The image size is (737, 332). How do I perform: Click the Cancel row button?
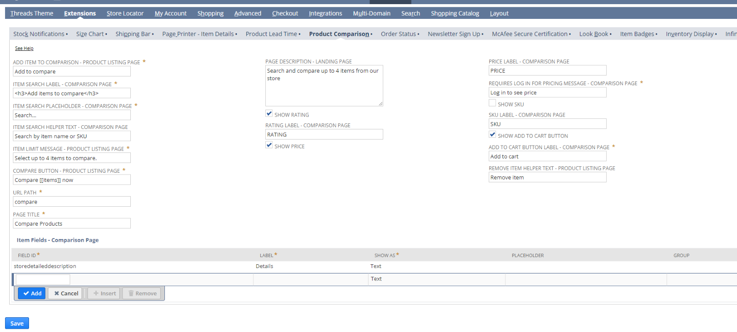[x=65, y=293]
